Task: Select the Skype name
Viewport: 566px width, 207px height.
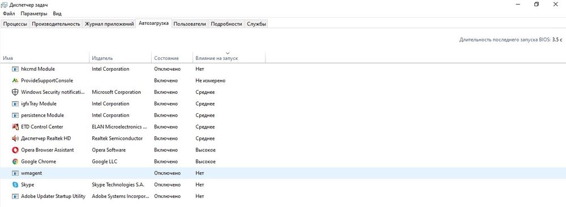Action: (x=27, y=184)
